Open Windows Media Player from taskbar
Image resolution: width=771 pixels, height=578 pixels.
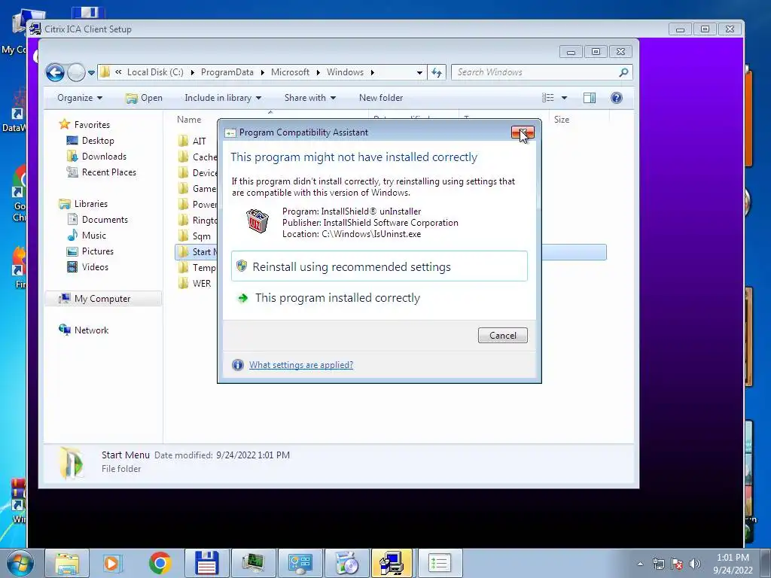pos(112,563)
